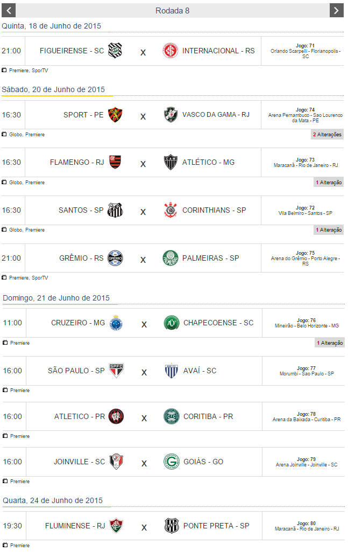This screenshot has height=558, width=348.
Task: Click the Vasco da Gama crest
Action: coord(171,115)
